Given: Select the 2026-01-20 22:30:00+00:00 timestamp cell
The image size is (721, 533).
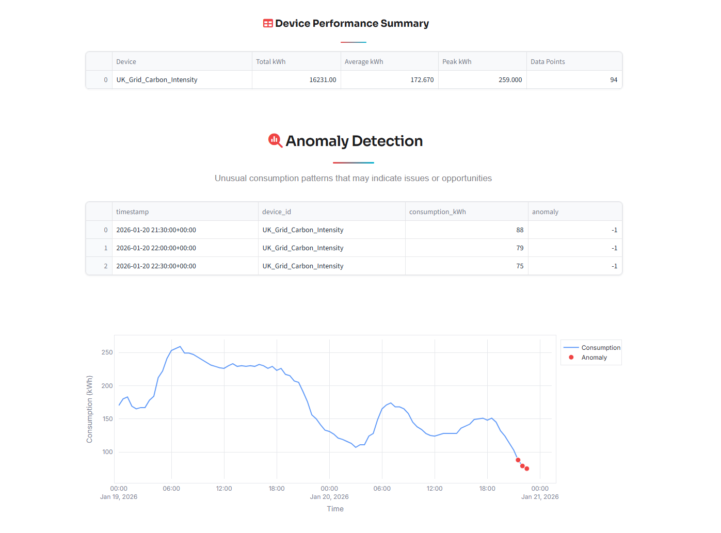Looking at the screenshot, I should 185,266.
